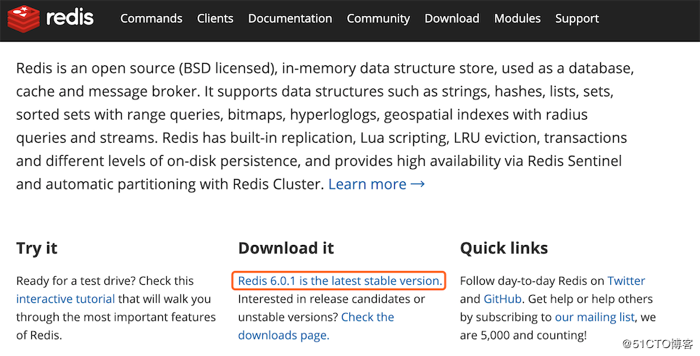700x356 pixels.
Task: Open the Clients page
Action: [x=215, y=18]
